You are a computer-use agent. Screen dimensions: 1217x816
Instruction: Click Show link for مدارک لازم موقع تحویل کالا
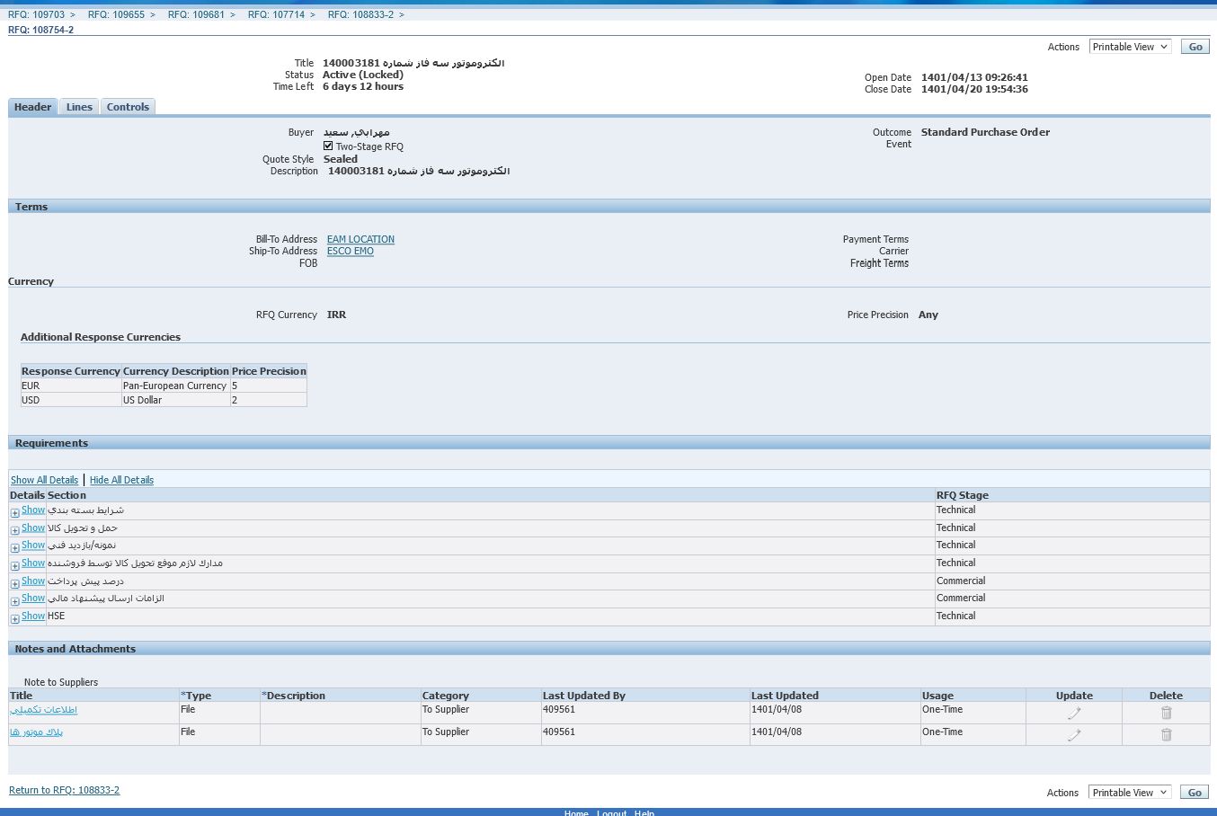(33, 563)
